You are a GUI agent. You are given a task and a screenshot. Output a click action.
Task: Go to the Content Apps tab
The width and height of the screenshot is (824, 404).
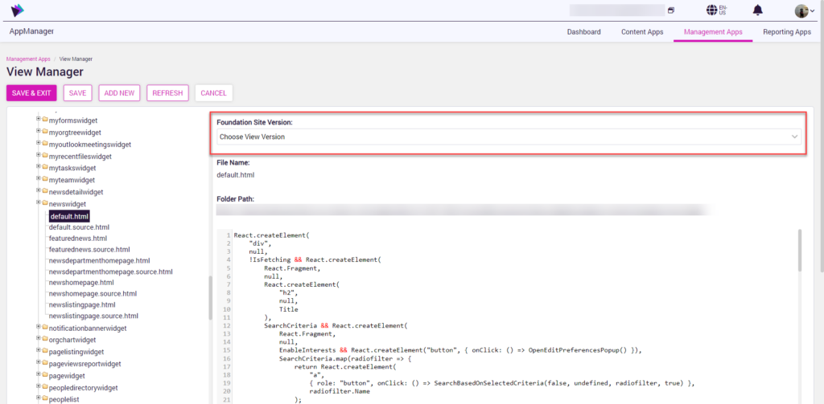642,32
